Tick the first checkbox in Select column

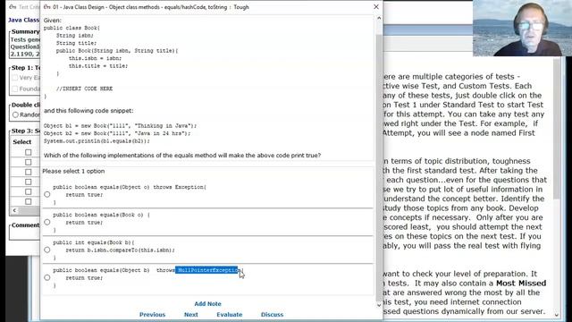[28, 152]
